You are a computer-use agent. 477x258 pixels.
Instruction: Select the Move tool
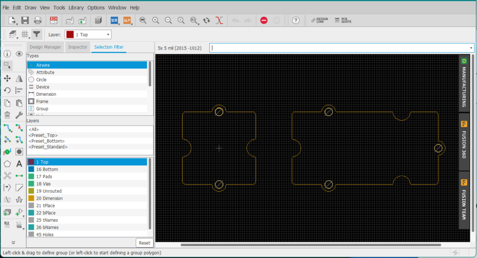coord(7,79)
